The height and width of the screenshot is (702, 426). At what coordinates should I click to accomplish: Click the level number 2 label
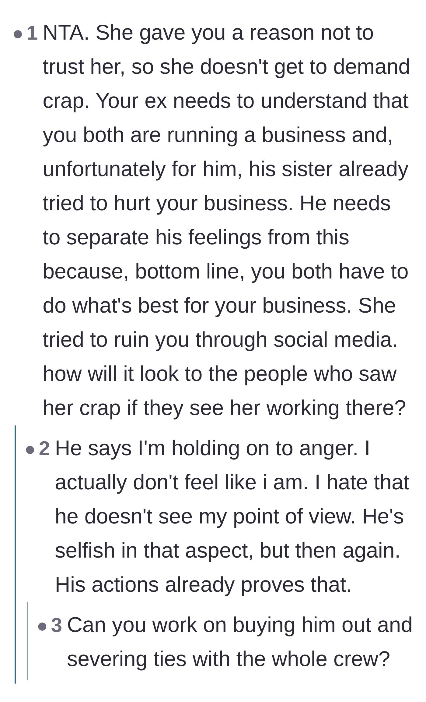click(x=44, y=448)
